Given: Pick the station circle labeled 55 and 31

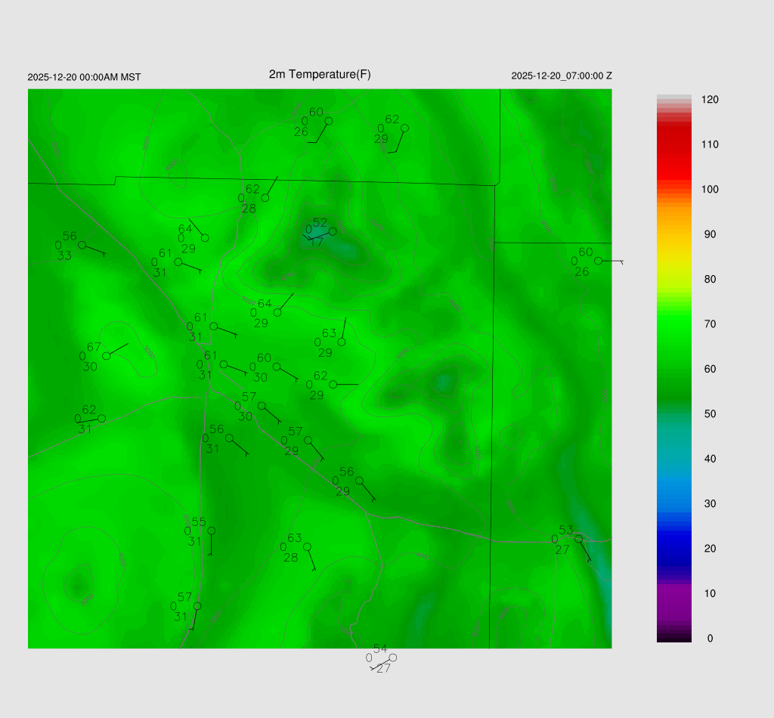Looking at the screenshot, I should (212, 531).
